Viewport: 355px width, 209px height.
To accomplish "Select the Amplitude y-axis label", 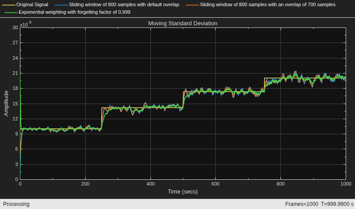I will click(x=6, y=103).
